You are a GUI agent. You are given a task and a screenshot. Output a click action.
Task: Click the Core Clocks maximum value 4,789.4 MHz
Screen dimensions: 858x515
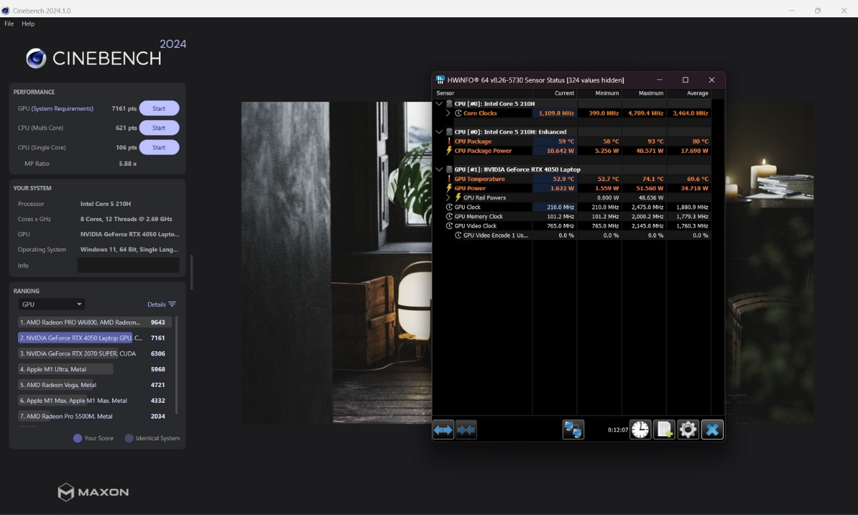tap(646, 113)
